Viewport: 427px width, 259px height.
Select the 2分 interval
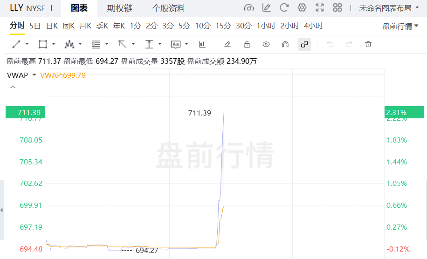pos(152,26)
